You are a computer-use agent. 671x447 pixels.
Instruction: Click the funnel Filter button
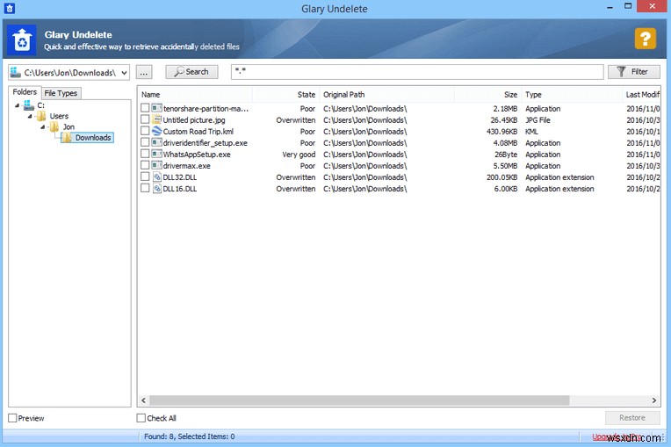click(633, 72)
